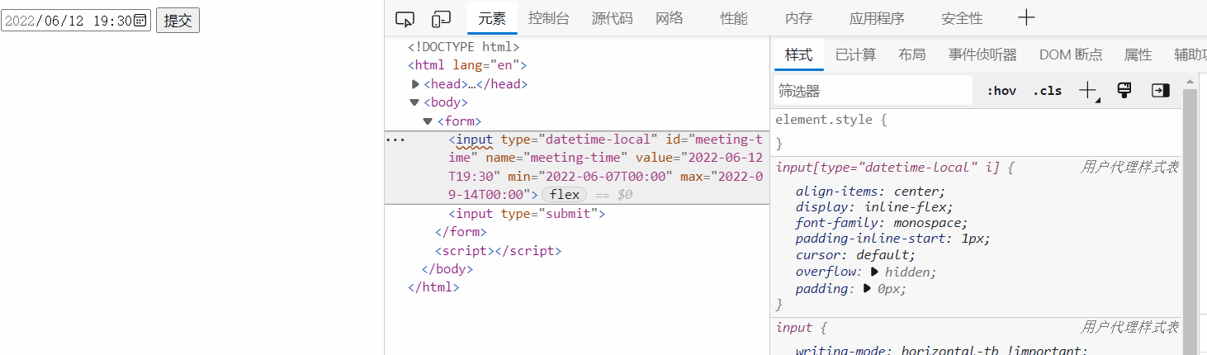Open the 网络 tab
Image resolution: width=1207 pixels, height=355 pixels.
(x=670, y=18)
